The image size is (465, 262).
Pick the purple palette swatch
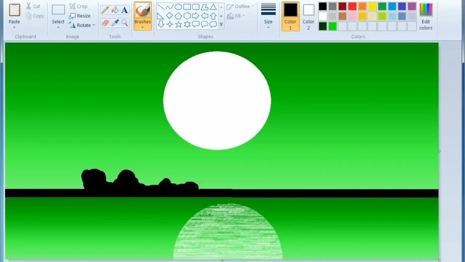(412, 6)
